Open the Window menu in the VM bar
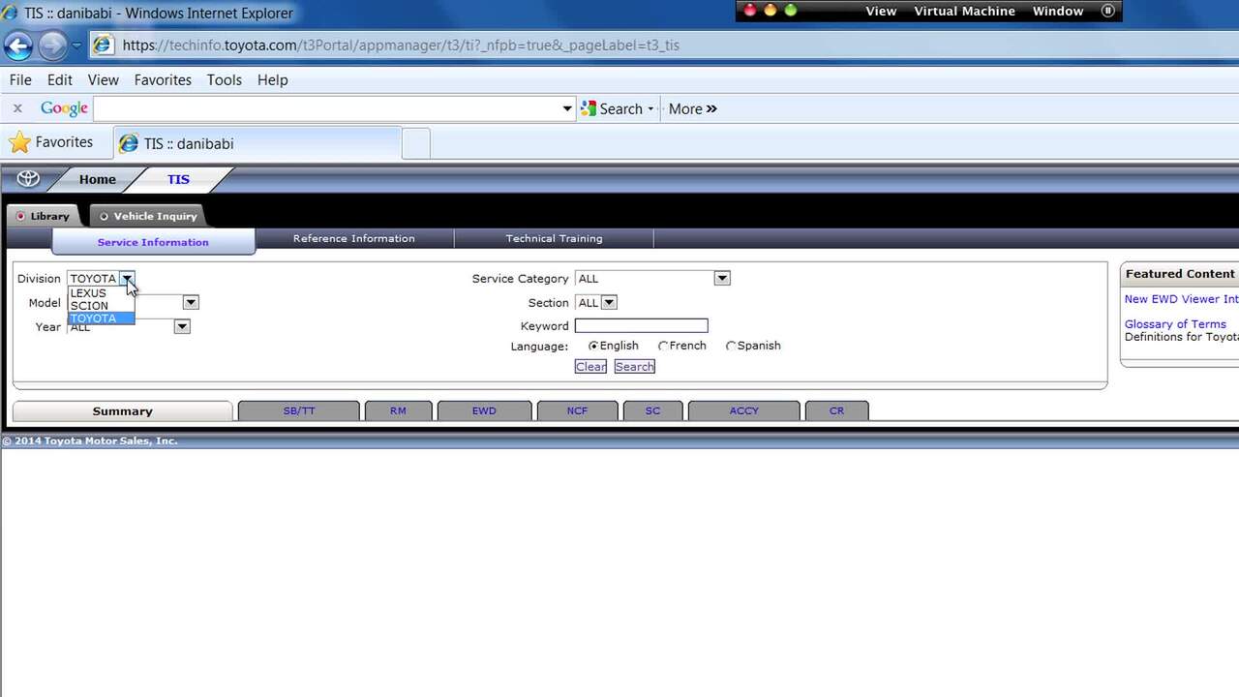This screenshot has width=1239, height=697. (x=1058, y=12)
